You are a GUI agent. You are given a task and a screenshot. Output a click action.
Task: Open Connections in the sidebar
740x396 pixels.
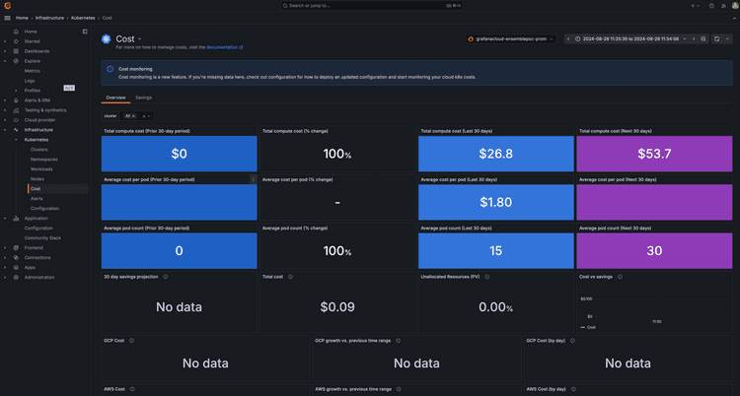pos(37,258)
